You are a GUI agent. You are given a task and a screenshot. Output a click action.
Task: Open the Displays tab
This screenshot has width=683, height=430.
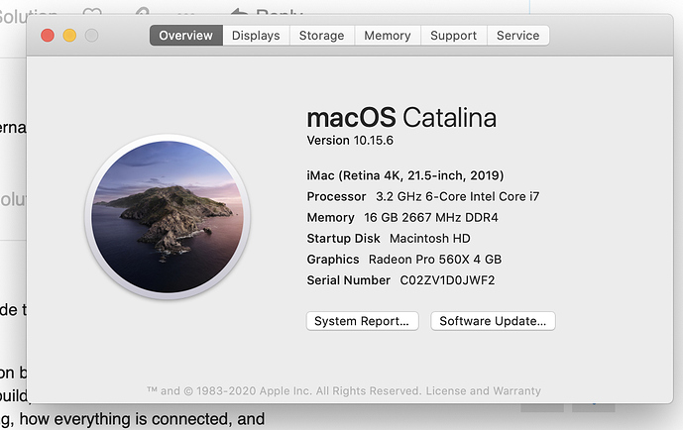point(256,36)
